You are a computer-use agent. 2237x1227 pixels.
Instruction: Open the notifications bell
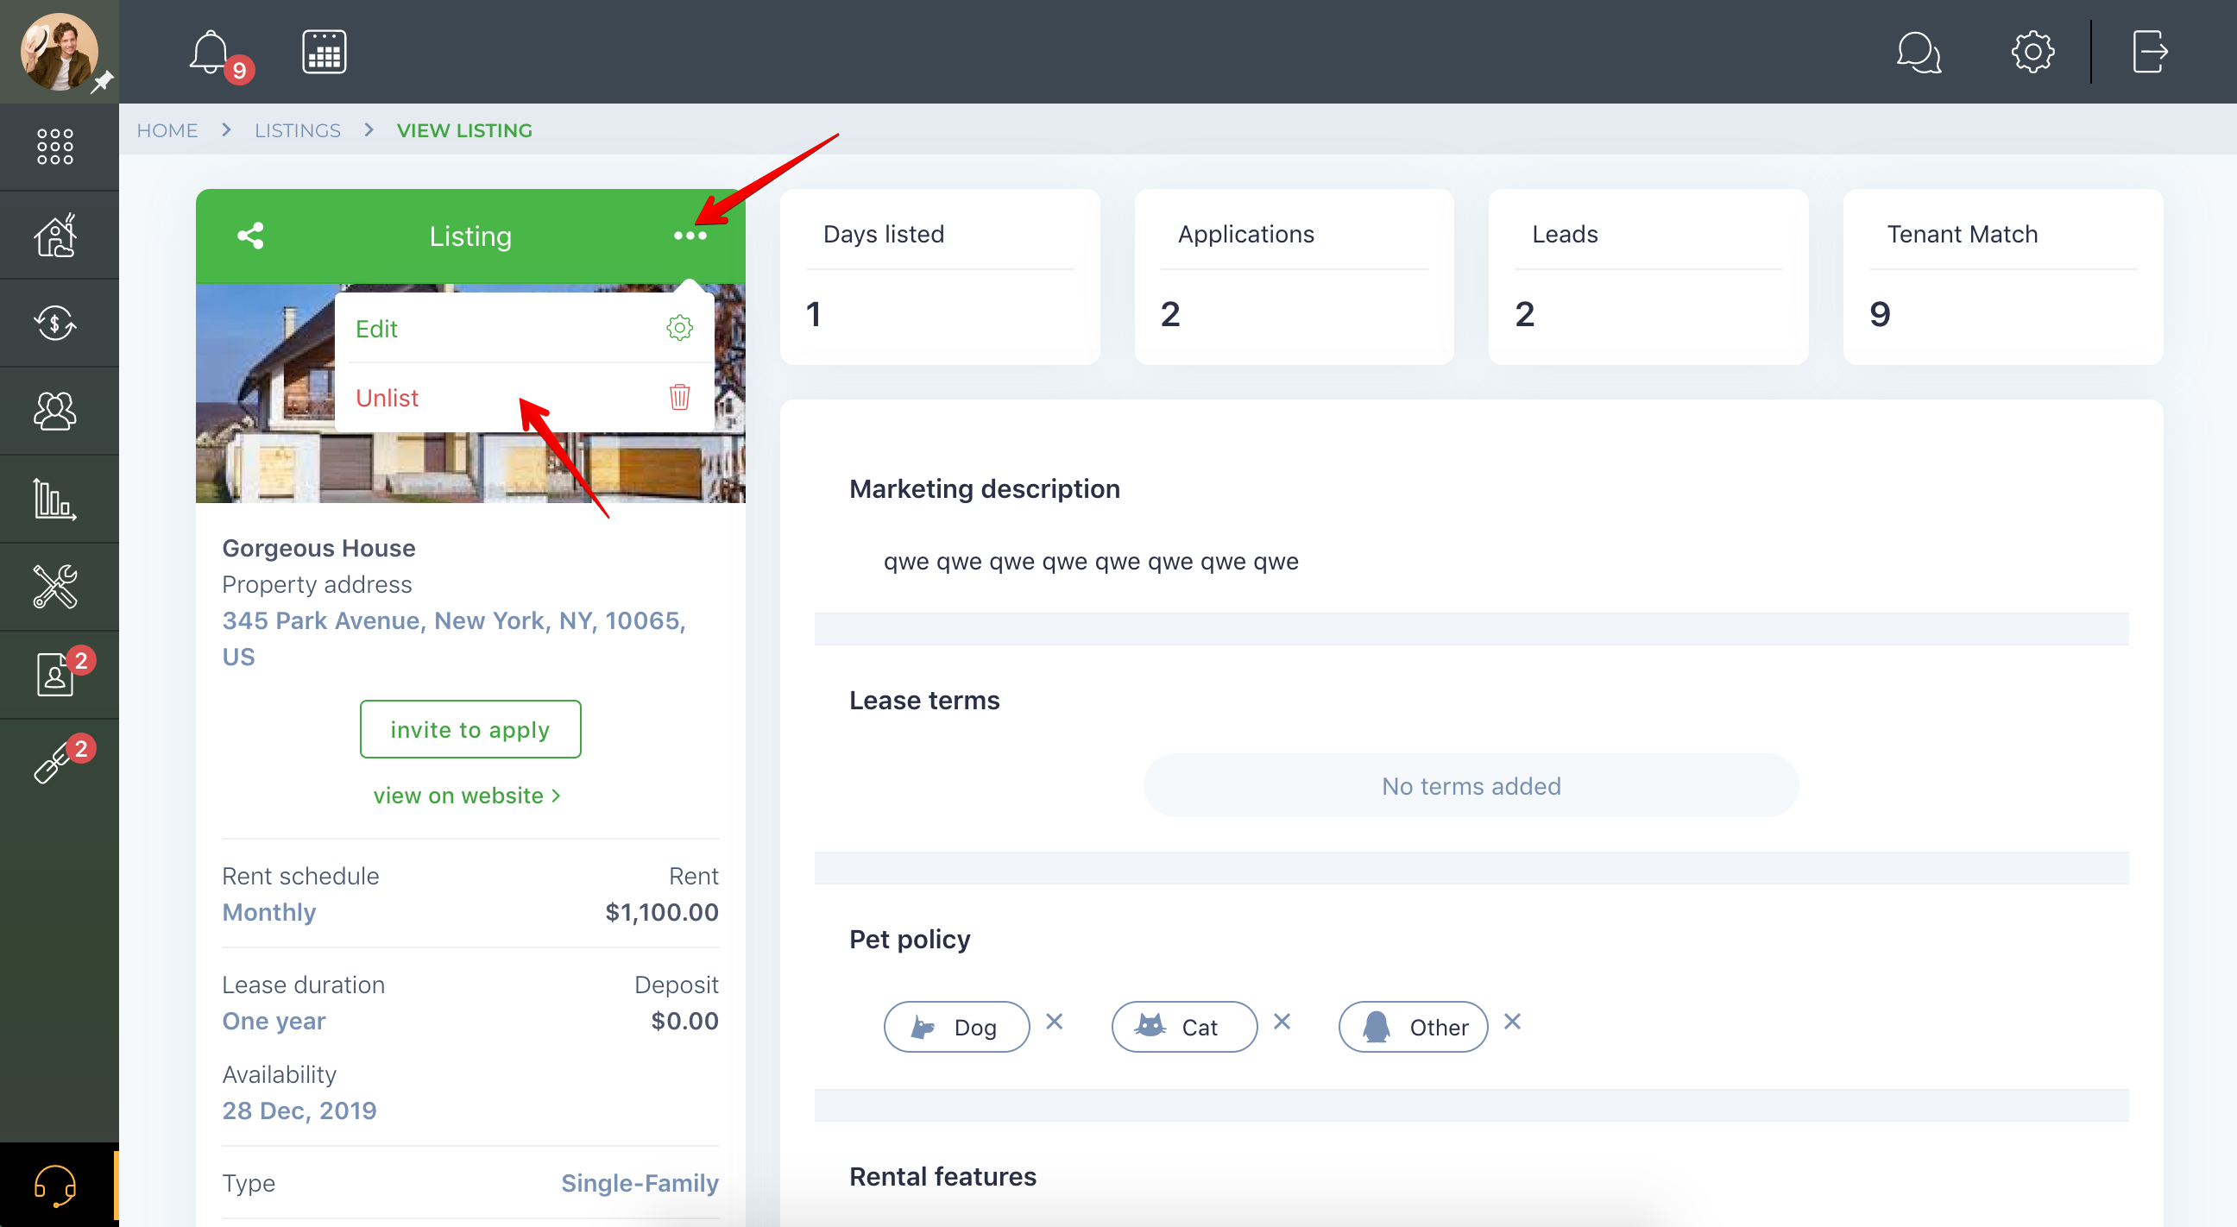pyautogui.click(x=211, y=52)
